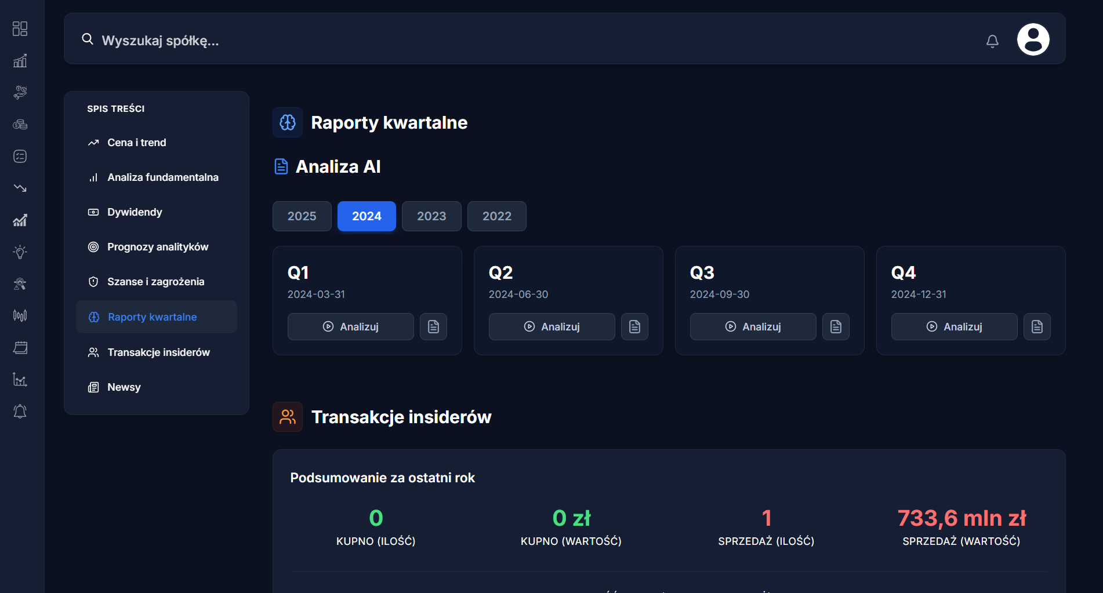Screen dimensions: 1103x593
Task: Open the Q2 report document icon
Action: (634, 327)
